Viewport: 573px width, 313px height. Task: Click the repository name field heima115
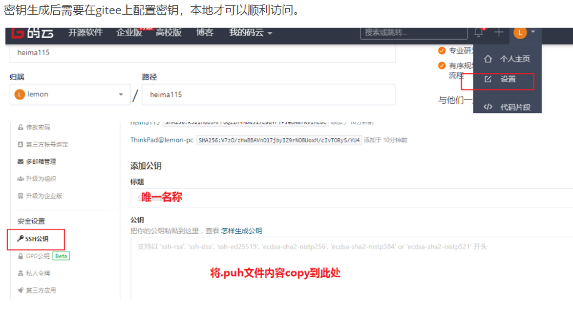click(x=203, y=53)
